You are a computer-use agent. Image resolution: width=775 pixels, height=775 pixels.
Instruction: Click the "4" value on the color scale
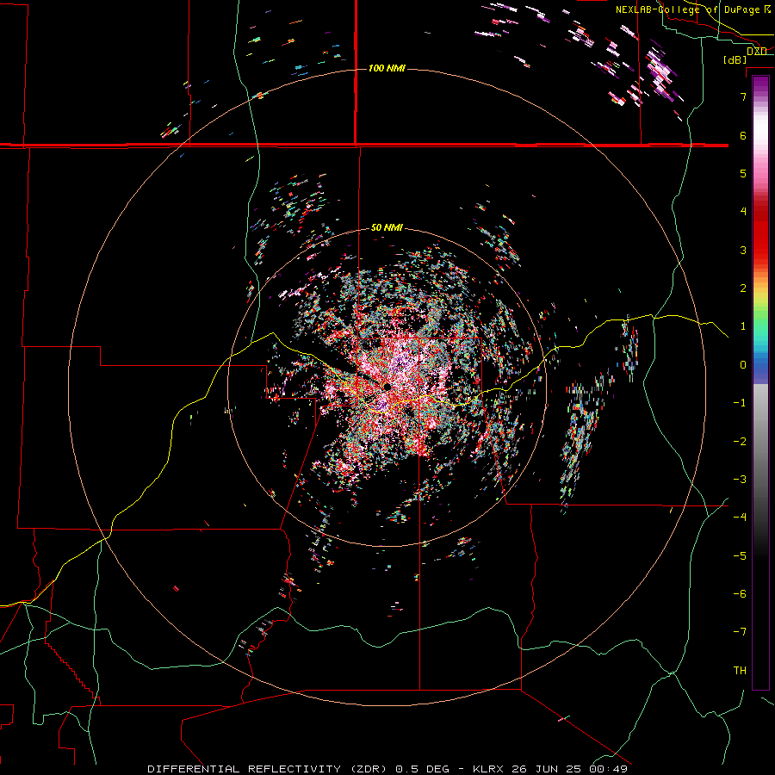tap(743, 212)
